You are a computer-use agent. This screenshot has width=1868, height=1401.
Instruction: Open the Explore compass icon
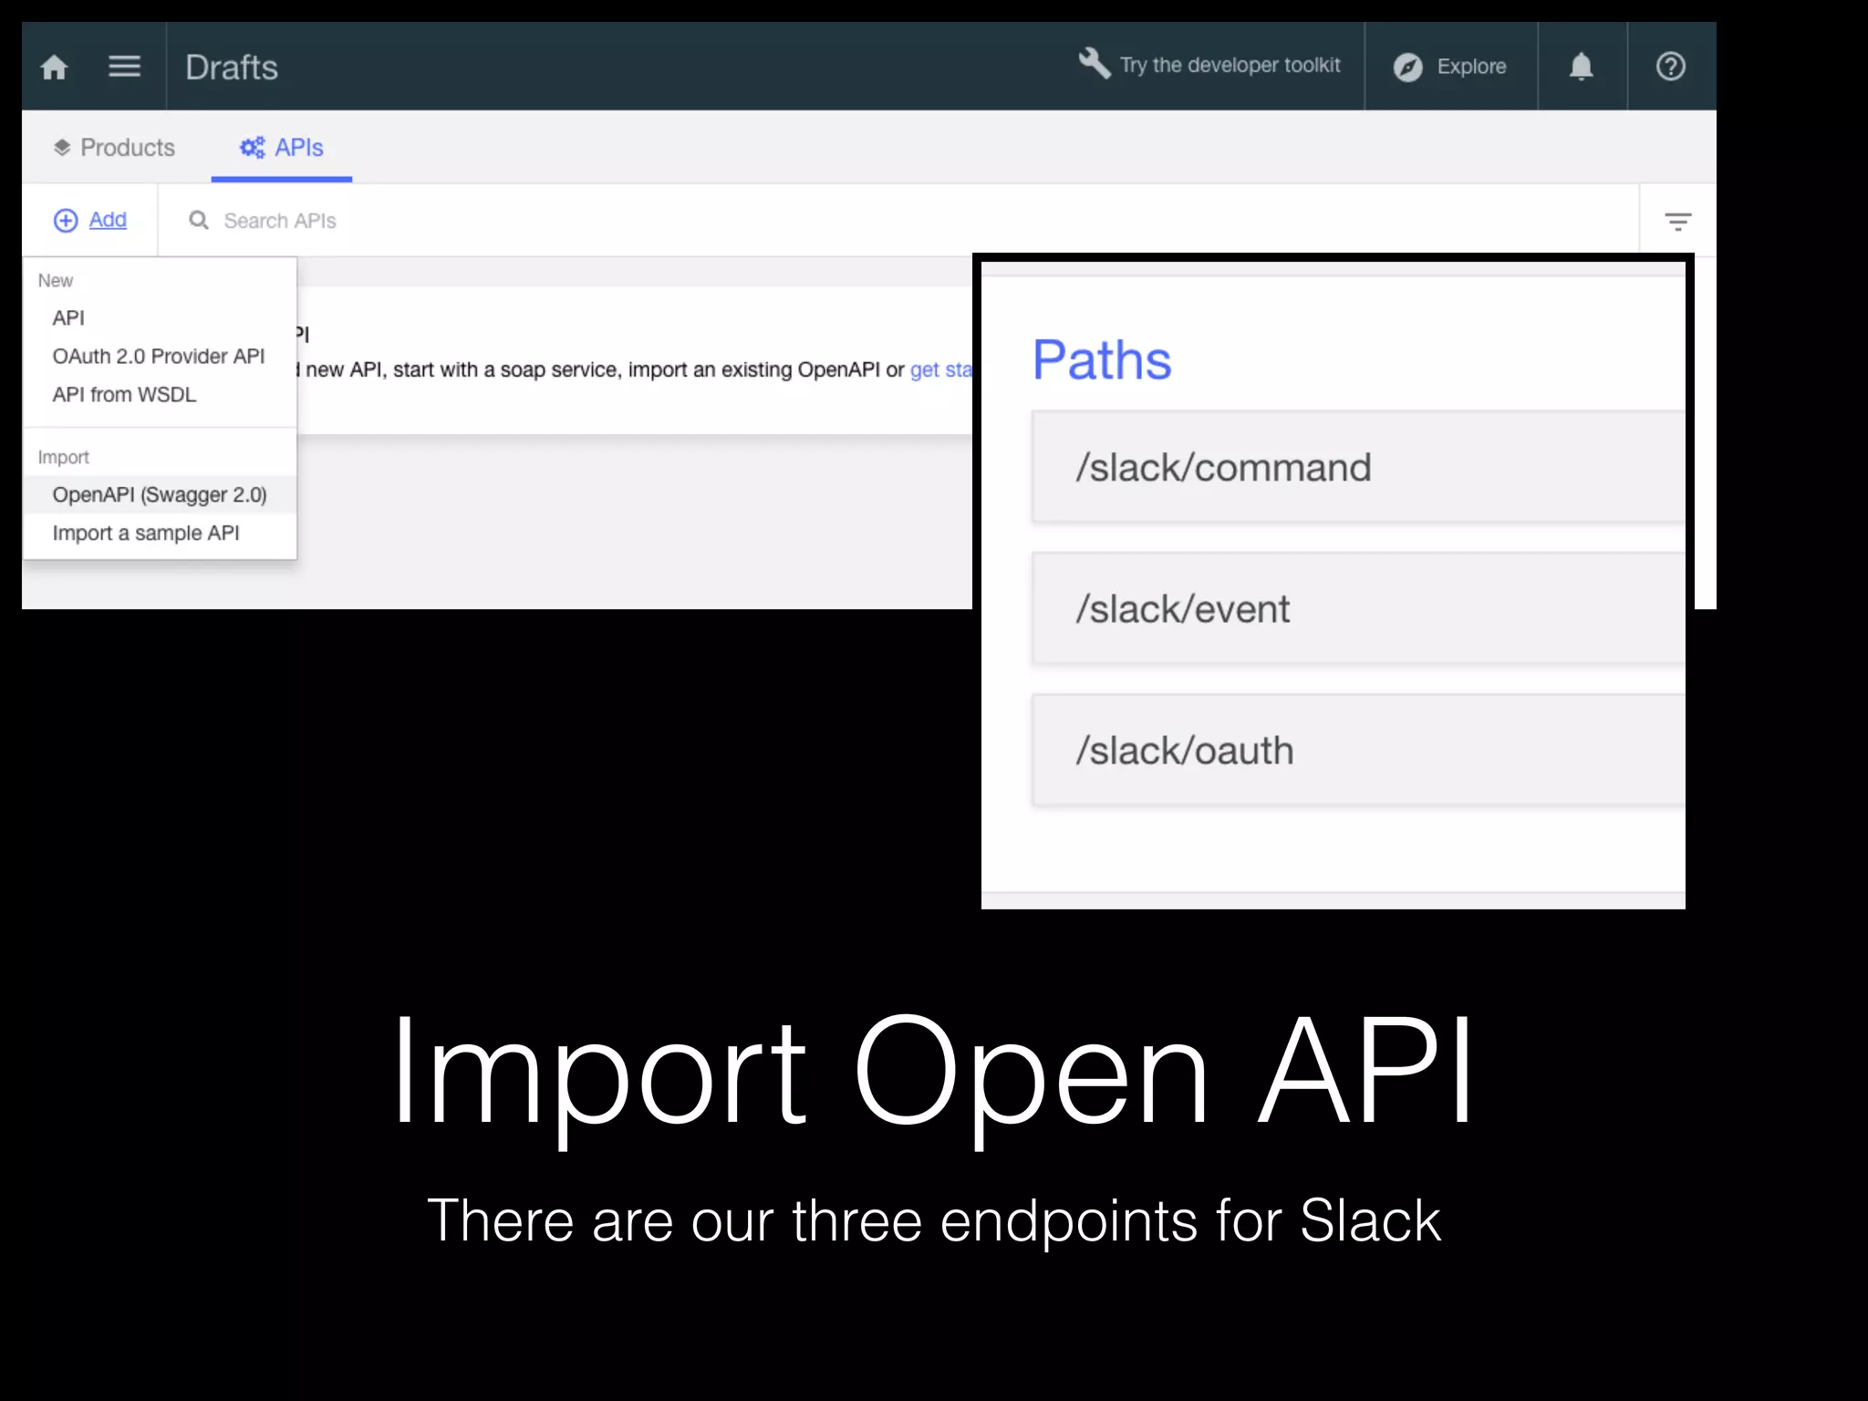coord(1408,67)
